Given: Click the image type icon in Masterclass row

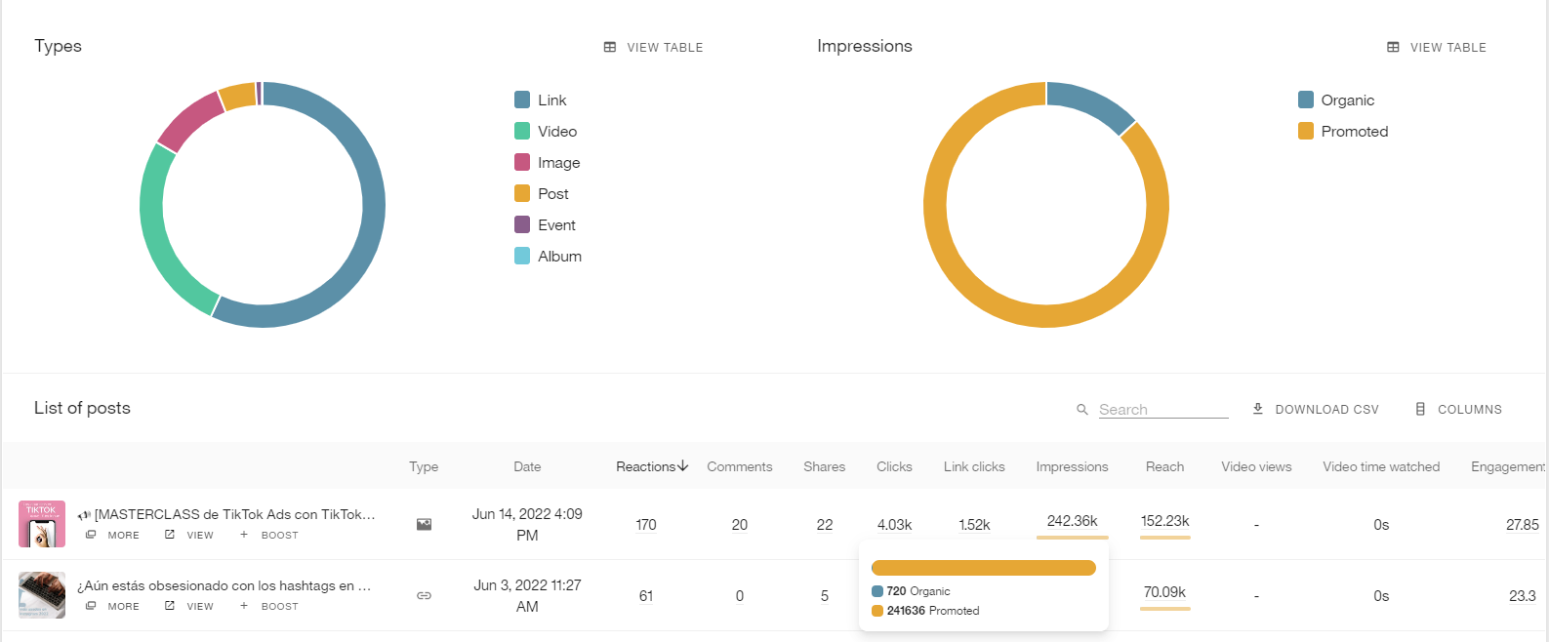Looking at the screenshot, I should point(424,524).
